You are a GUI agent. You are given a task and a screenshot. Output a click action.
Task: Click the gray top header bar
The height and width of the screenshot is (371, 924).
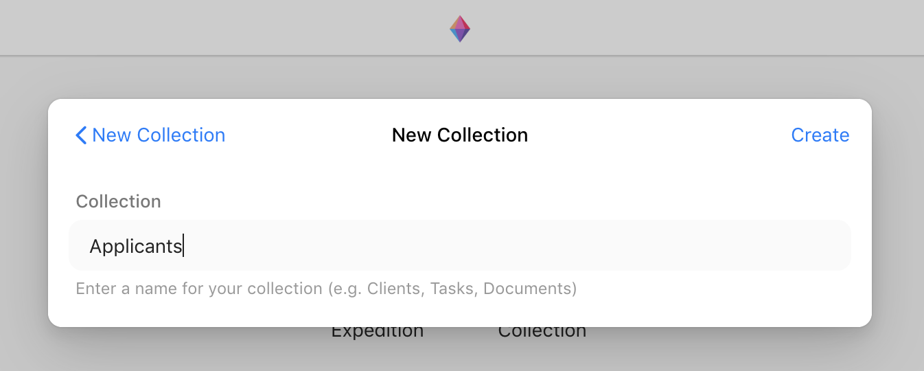206,27
